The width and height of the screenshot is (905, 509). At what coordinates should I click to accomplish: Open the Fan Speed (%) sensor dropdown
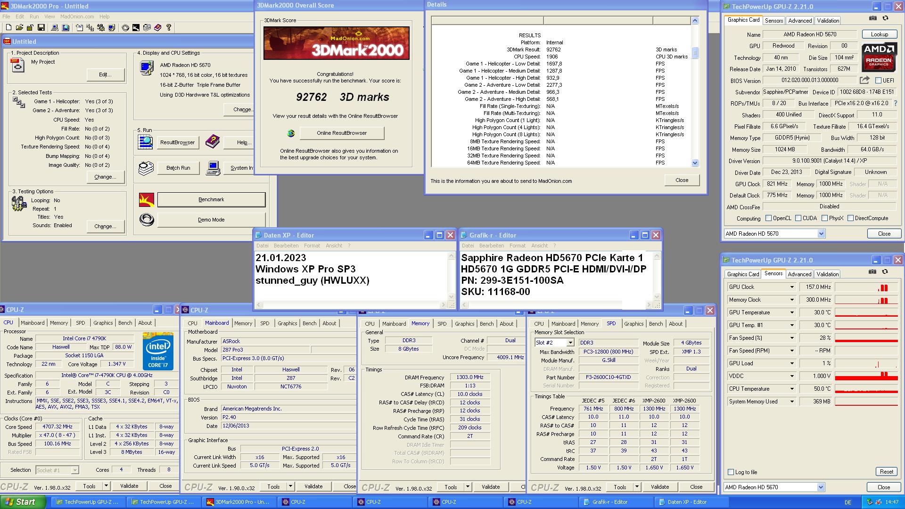792,338
